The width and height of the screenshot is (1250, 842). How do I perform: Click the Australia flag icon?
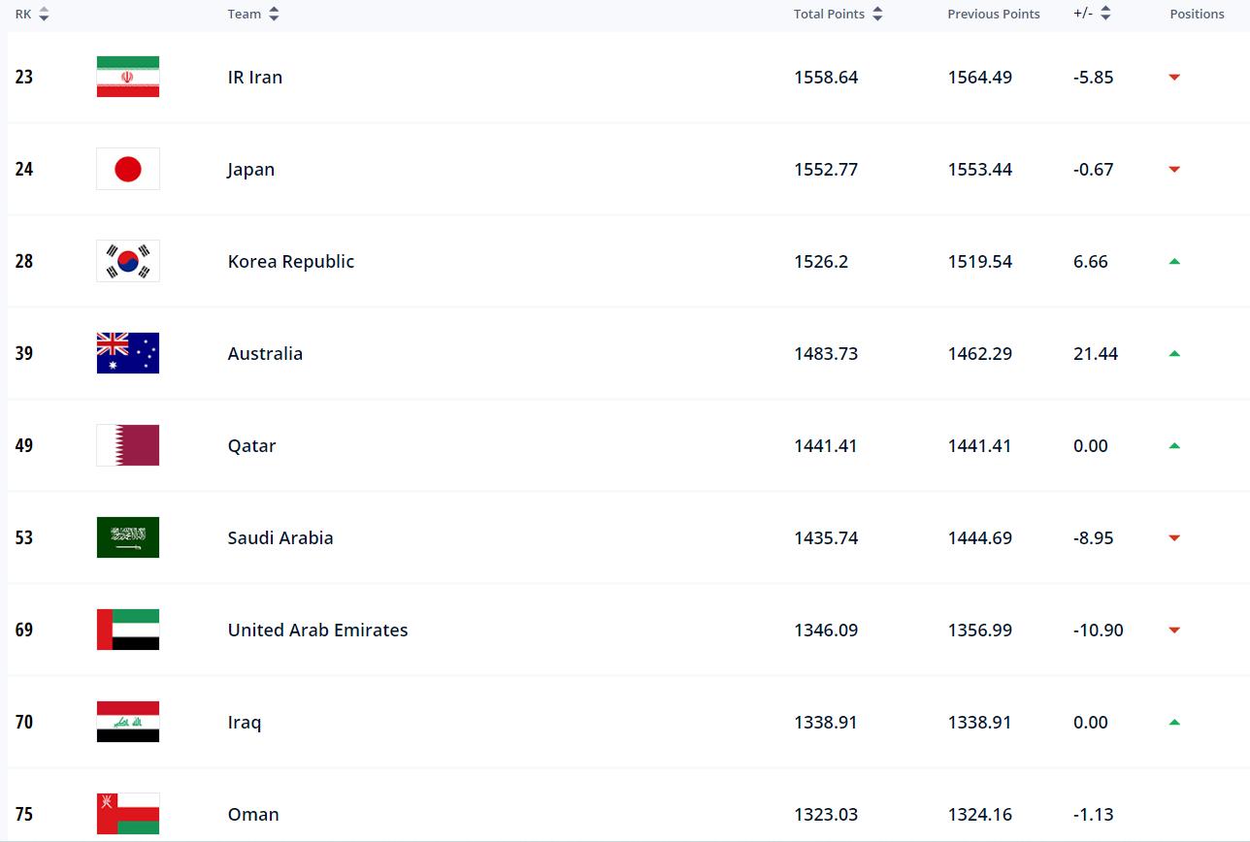coord(128,353)
